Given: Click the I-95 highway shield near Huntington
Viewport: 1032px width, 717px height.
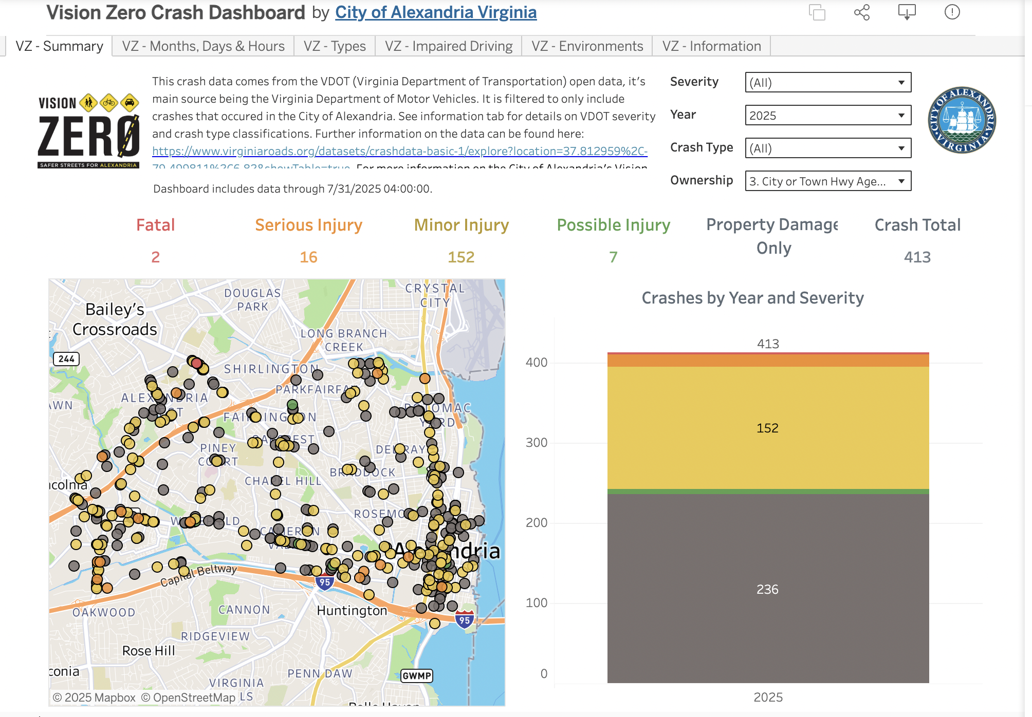Looking at the screenshot, I should (x=324, y=582).
